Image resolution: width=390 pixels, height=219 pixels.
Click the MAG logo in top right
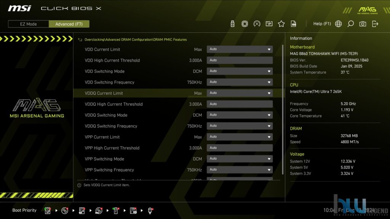(x=368, y=10)
